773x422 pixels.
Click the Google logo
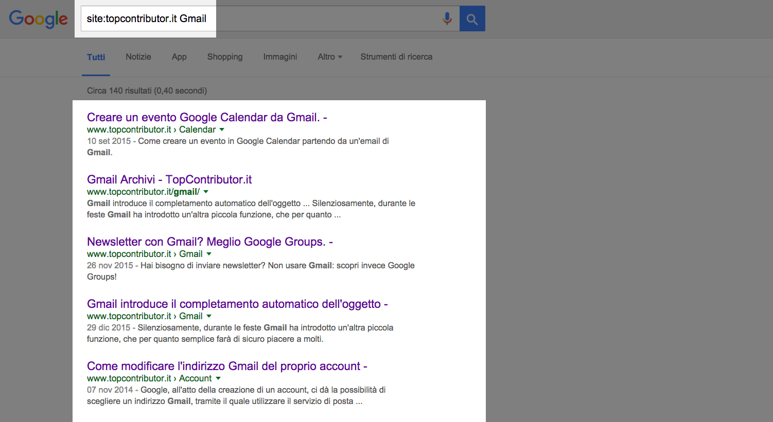coord(38,19)
